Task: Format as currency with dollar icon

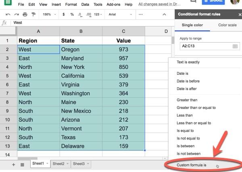Action: (63, 14)
